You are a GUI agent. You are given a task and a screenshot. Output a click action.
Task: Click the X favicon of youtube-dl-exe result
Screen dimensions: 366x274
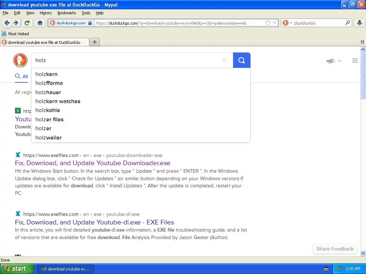coord(18,214)
